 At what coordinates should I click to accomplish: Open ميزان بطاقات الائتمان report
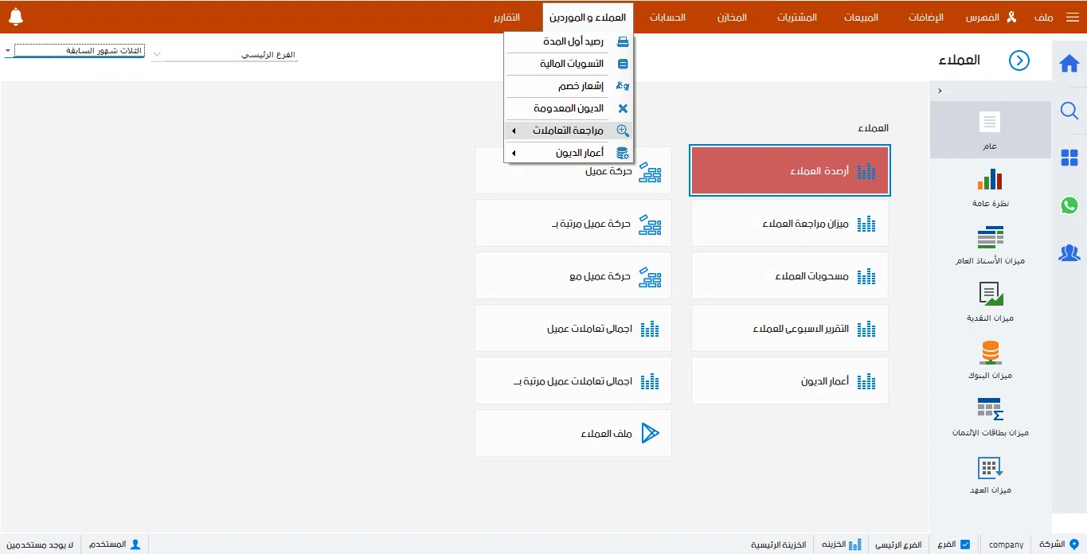click(x=990, y=416)
